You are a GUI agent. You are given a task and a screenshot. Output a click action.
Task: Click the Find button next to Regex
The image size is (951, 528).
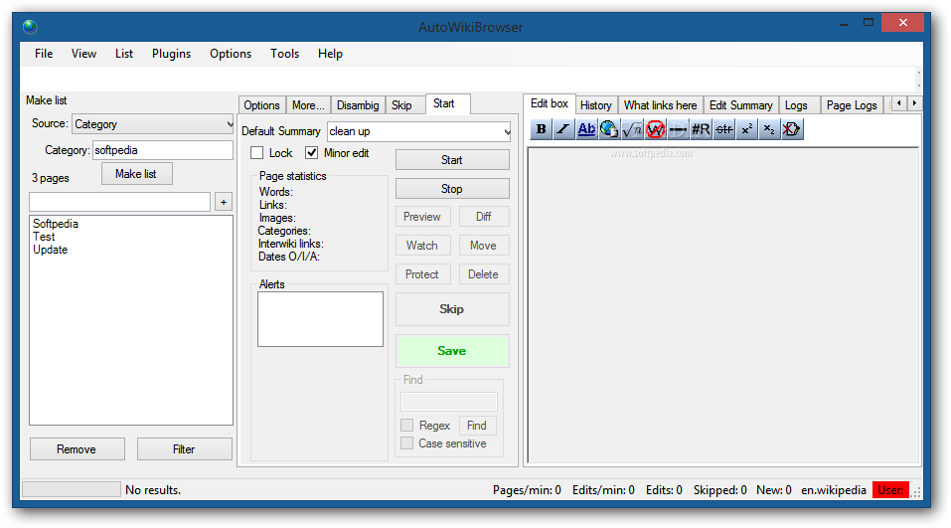tap(477, 426)
